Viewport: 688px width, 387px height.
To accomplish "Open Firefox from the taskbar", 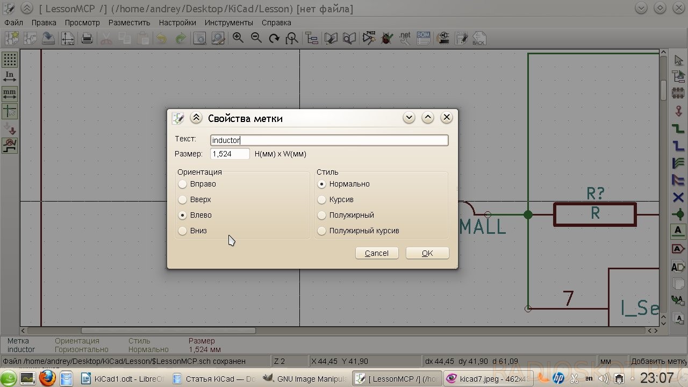I will 47,378.
